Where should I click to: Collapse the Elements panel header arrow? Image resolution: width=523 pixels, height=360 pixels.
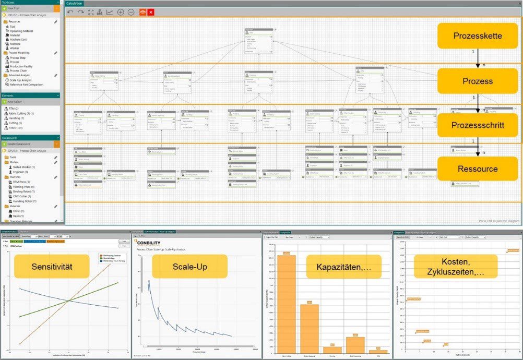(57, 95)
